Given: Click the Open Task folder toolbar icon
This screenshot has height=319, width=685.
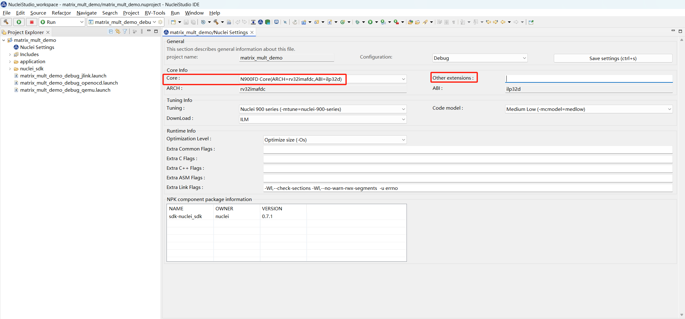Looking at the screenshot, I should (x=417, y=22).
